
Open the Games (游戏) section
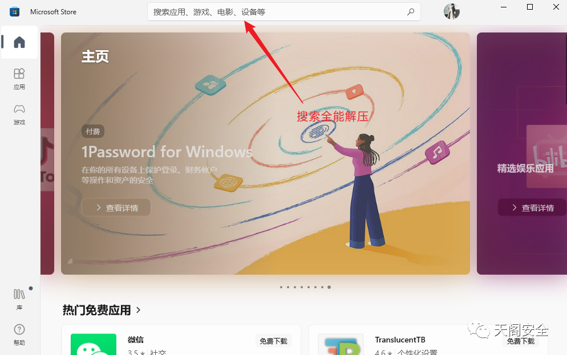(x=19, y=114)
